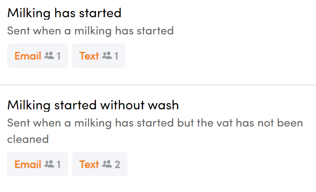
Task: Click recipient count 2 in second Text chip
Action: (118, 165)
